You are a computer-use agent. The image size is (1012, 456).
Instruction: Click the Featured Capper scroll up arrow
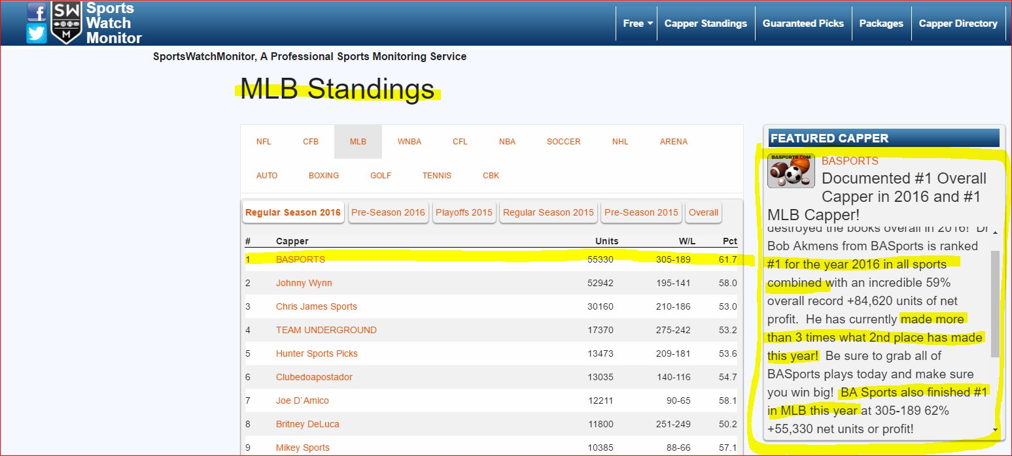coord(995,233)
